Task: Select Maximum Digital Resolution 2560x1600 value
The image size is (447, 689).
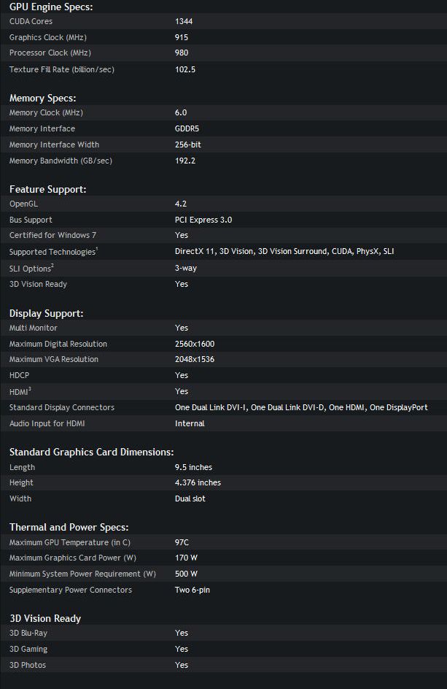Action: pos(195,344)
